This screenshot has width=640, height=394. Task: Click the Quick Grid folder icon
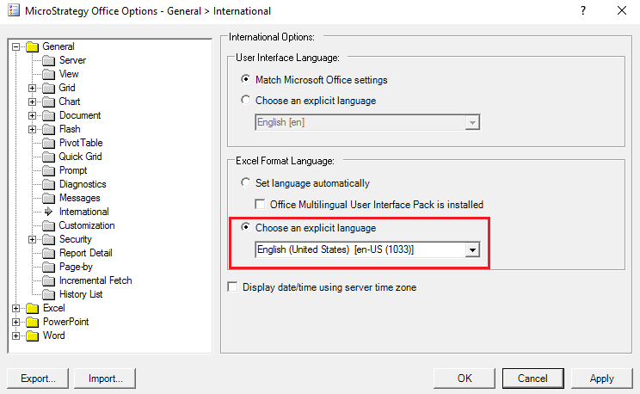pyautogui.click(x=48, y=157)
